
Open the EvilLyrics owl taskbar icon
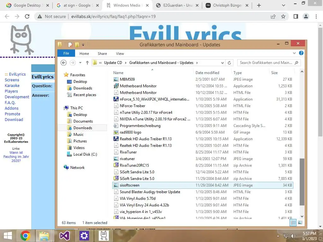tap(104, 236)
